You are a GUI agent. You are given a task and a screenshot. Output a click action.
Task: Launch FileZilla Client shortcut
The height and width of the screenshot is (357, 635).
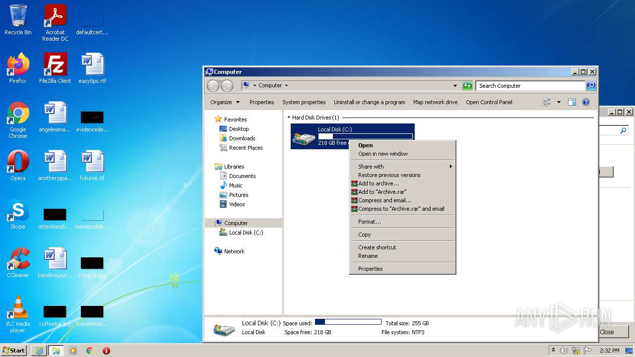pos(55,68)
